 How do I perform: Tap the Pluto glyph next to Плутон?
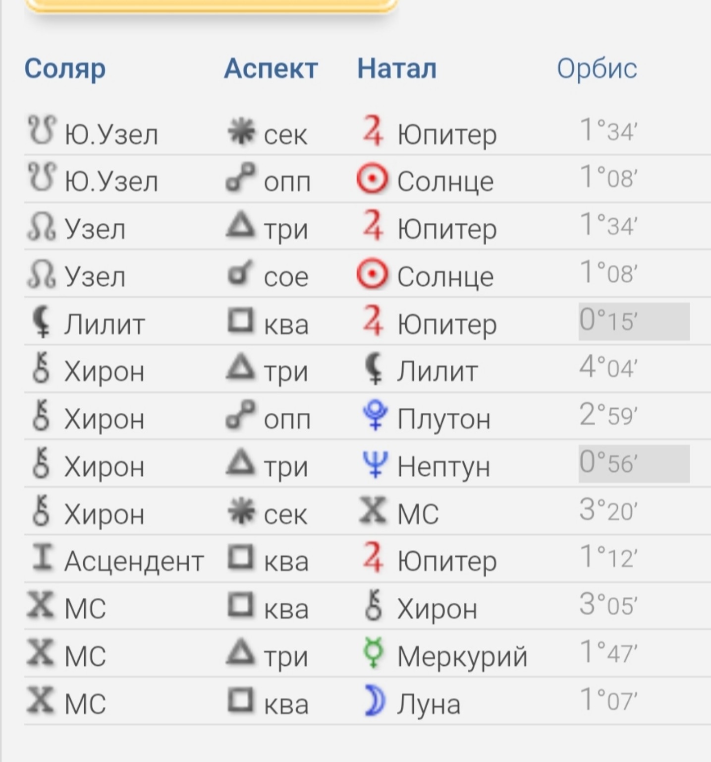(x=375, y=418)
